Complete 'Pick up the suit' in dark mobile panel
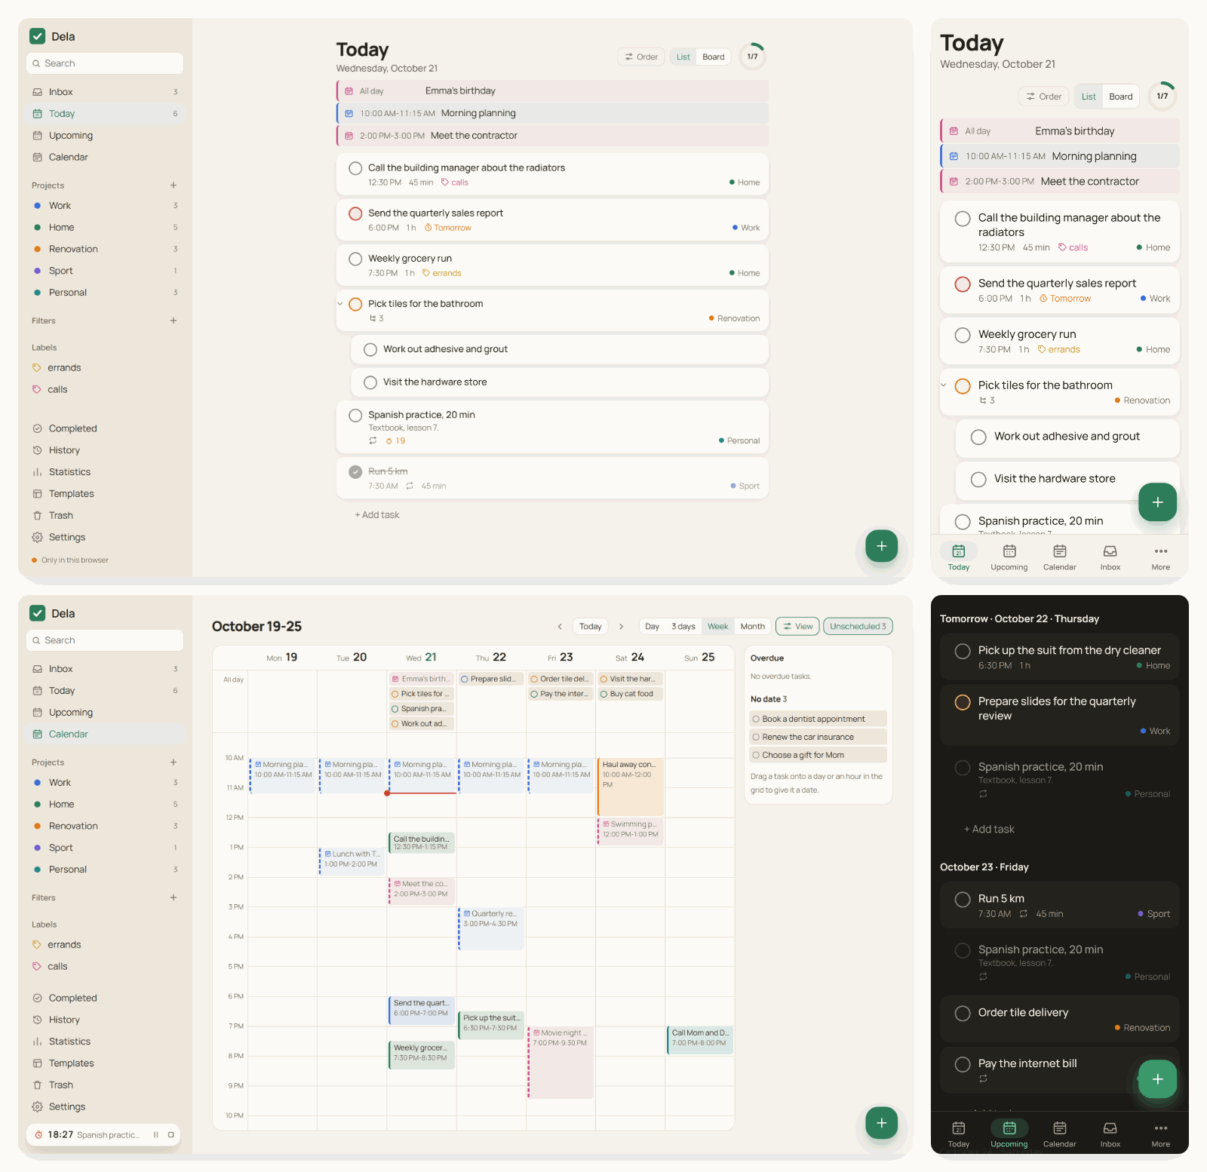Screen dimensions: 1207x1172 pyautogui.click(x=963, y=651)
